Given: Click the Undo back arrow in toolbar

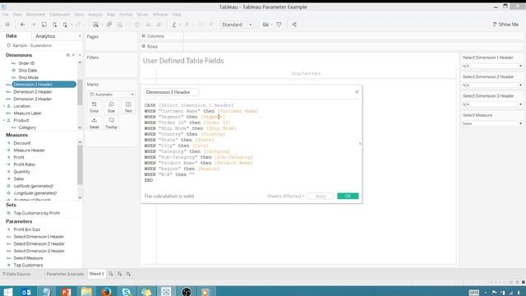Looking at the screenshot, I should tap(22, 25).
